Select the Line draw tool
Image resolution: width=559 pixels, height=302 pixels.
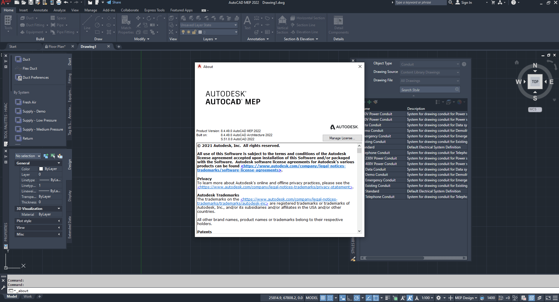click(87, 23)
